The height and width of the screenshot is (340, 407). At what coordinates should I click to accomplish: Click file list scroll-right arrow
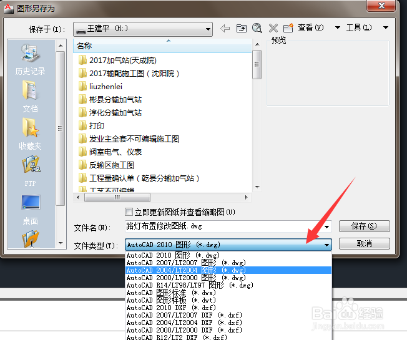coord(247,197)
